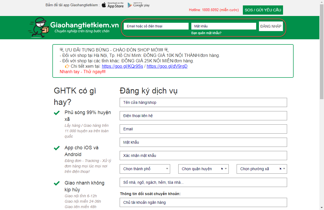Clear the Chọn quận huyện selection (x)
Screen dimensions: 324x210
(x=222, y=169)
